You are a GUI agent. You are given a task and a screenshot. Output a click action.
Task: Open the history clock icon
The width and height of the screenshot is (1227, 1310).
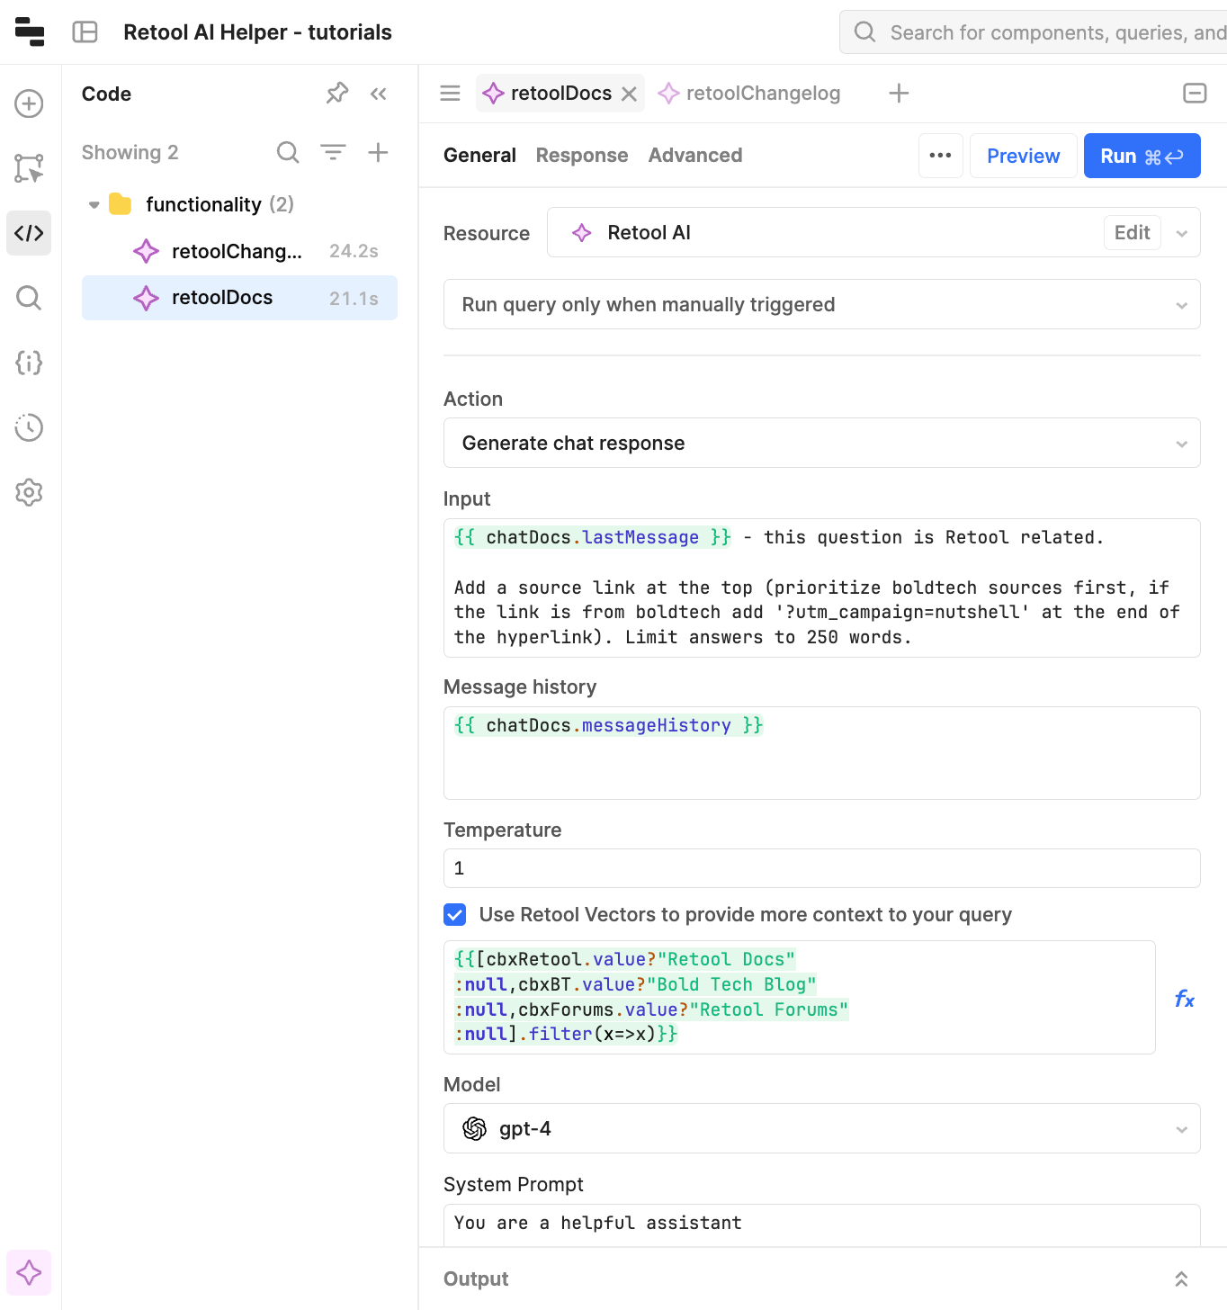point(29,427)
